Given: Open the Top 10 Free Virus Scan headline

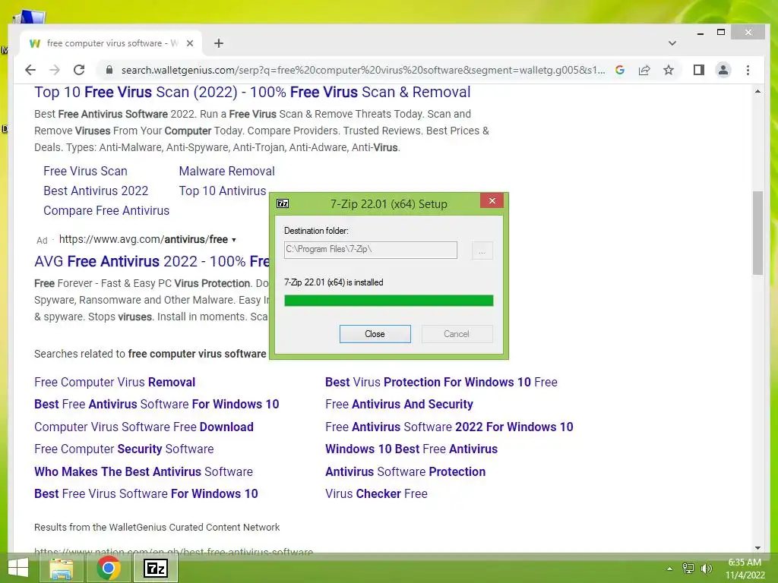Looking at the screenshot, I should tap(252, 92).
